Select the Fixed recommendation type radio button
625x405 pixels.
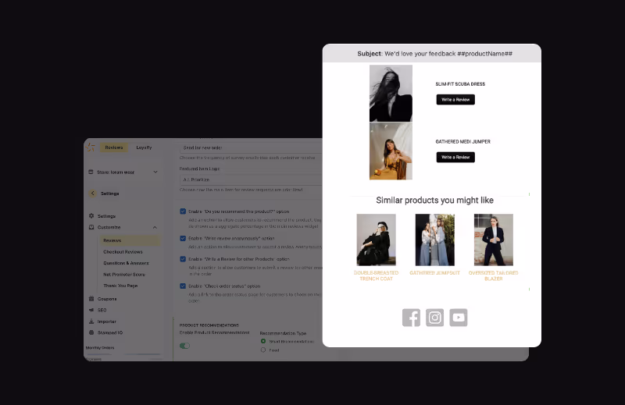click(263, 350)
